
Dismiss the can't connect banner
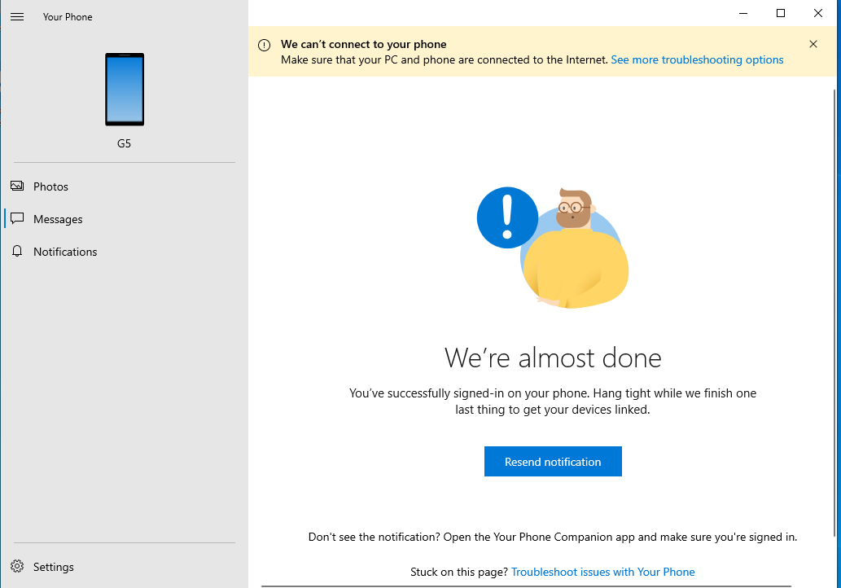click(813, 45)
